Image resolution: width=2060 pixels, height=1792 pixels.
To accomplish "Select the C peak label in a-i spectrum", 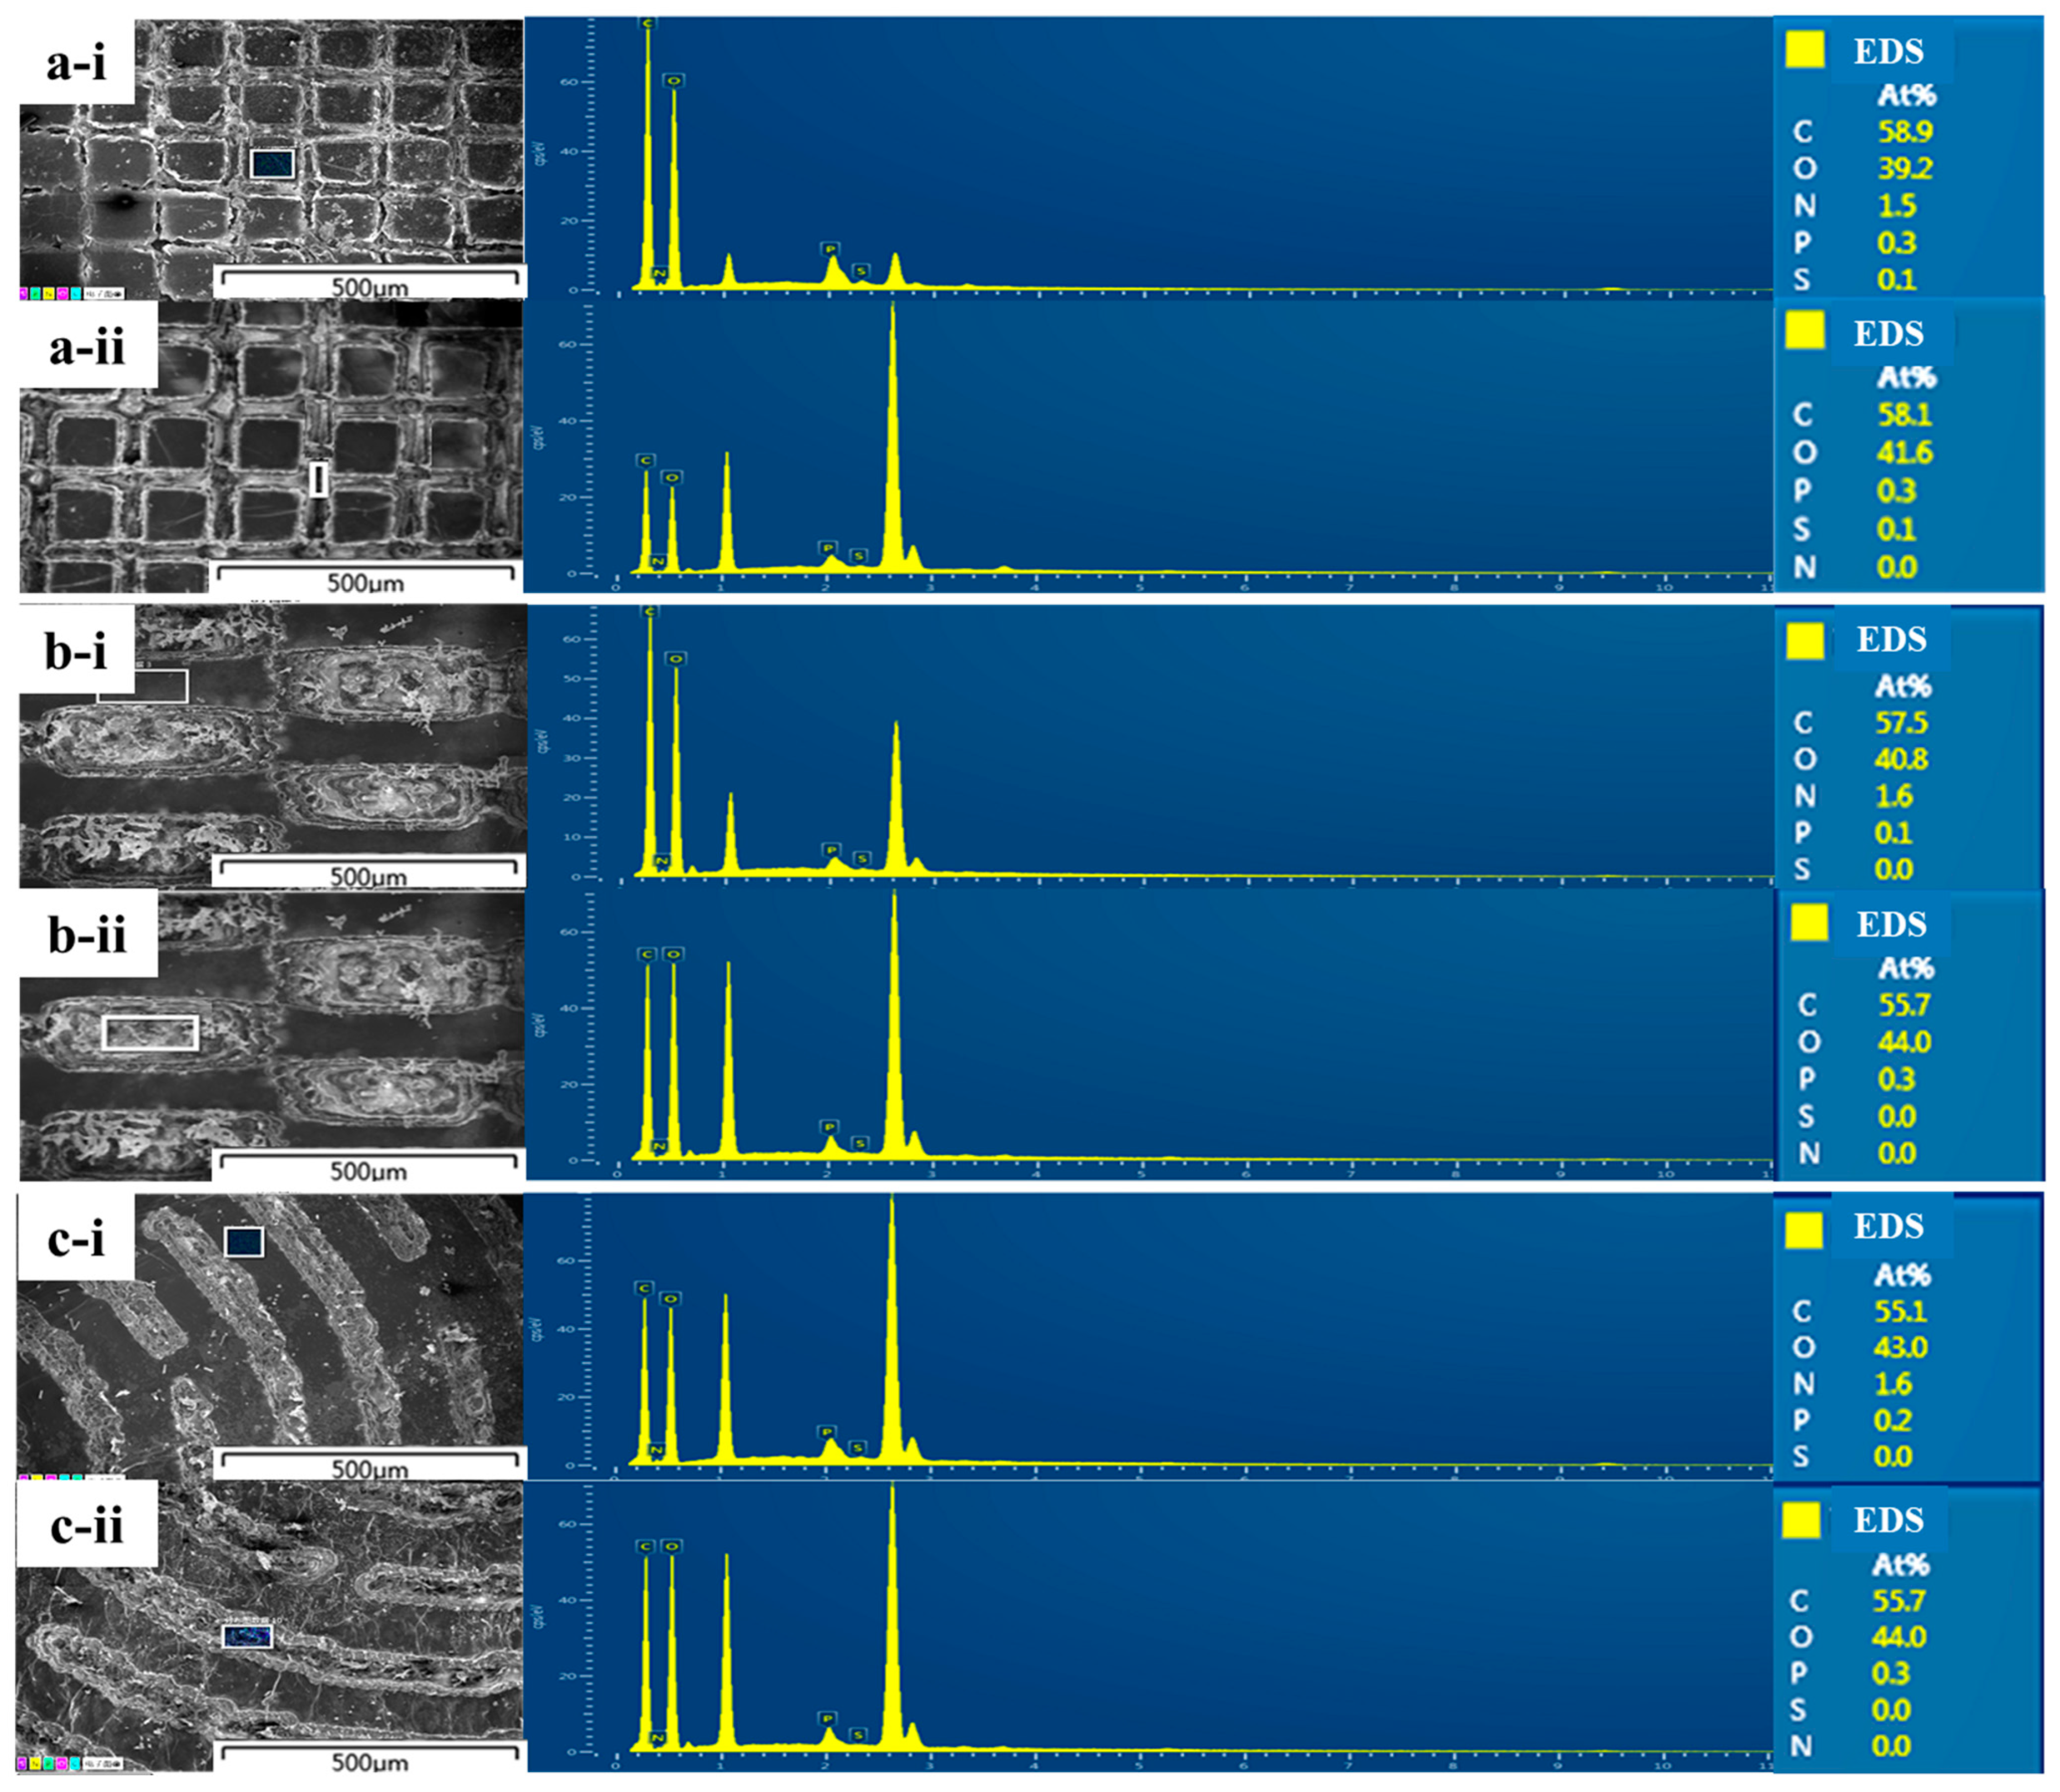I will coord(648,22).
